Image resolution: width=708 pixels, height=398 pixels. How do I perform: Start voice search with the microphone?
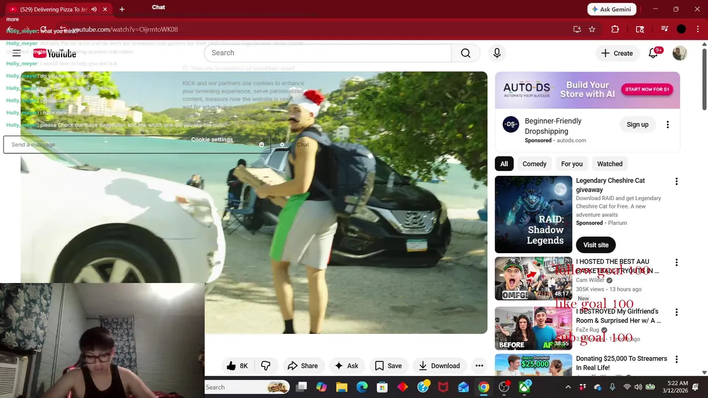[497, 53]
